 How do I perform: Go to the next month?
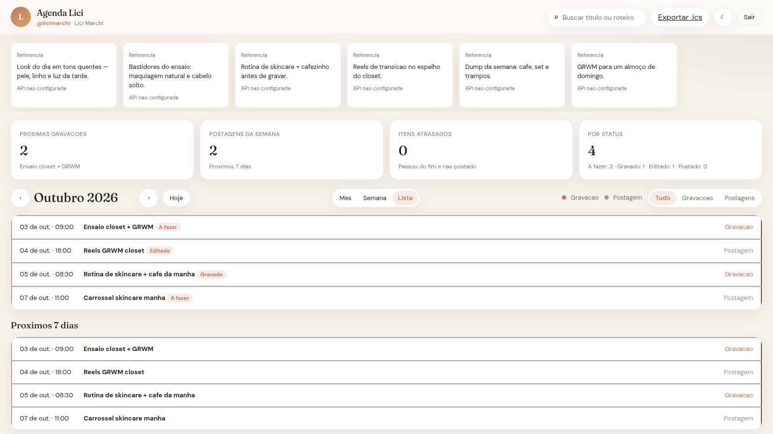[149, 198]
